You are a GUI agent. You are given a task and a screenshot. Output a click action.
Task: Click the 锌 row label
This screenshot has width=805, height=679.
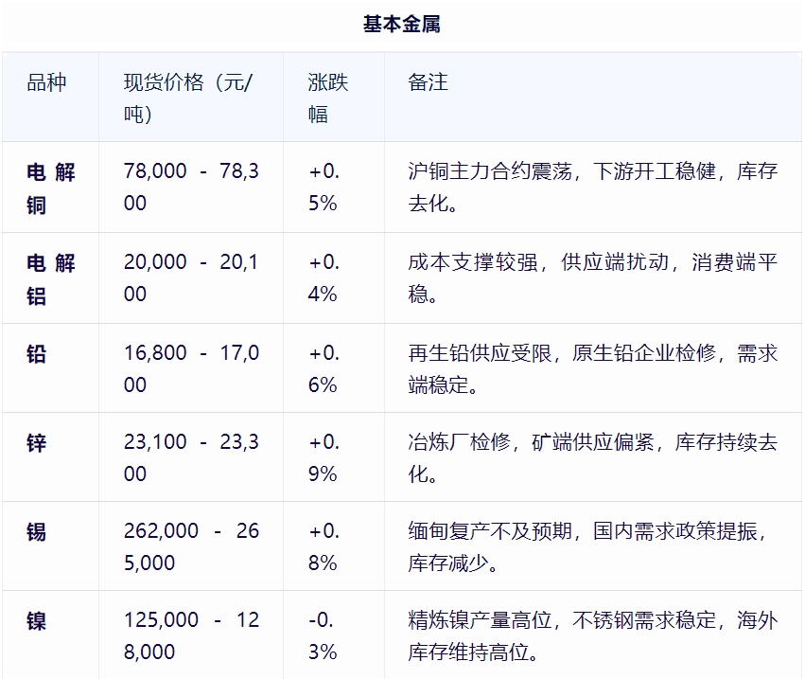coord(36,443)
